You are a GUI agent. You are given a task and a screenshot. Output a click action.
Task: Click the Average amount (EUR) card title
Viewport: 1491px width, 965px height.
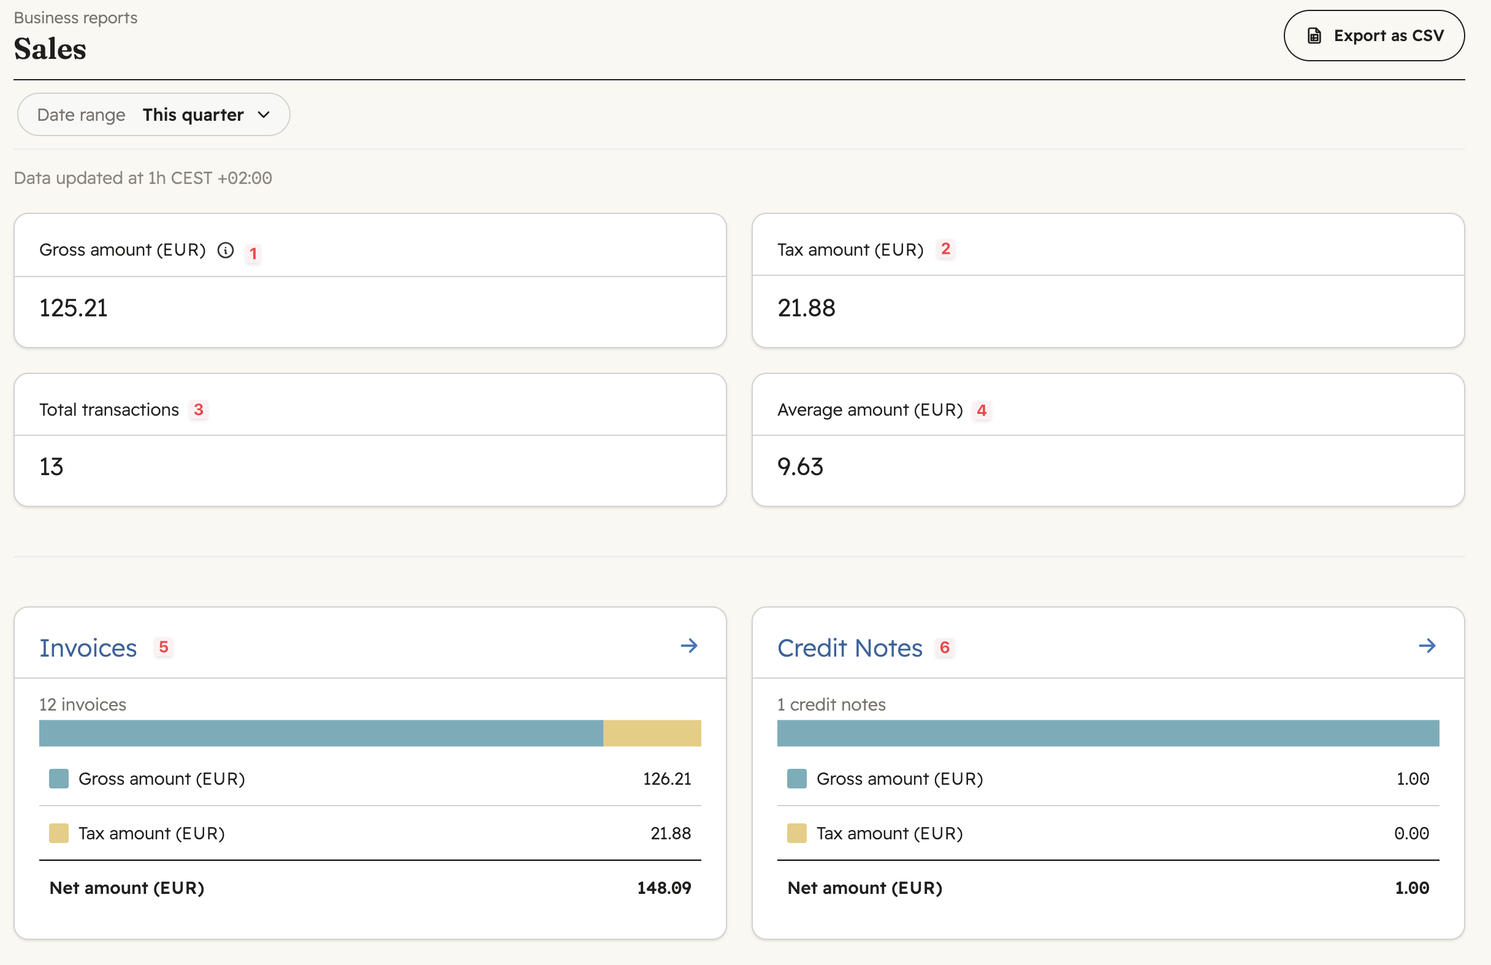[x=870, y=410]
